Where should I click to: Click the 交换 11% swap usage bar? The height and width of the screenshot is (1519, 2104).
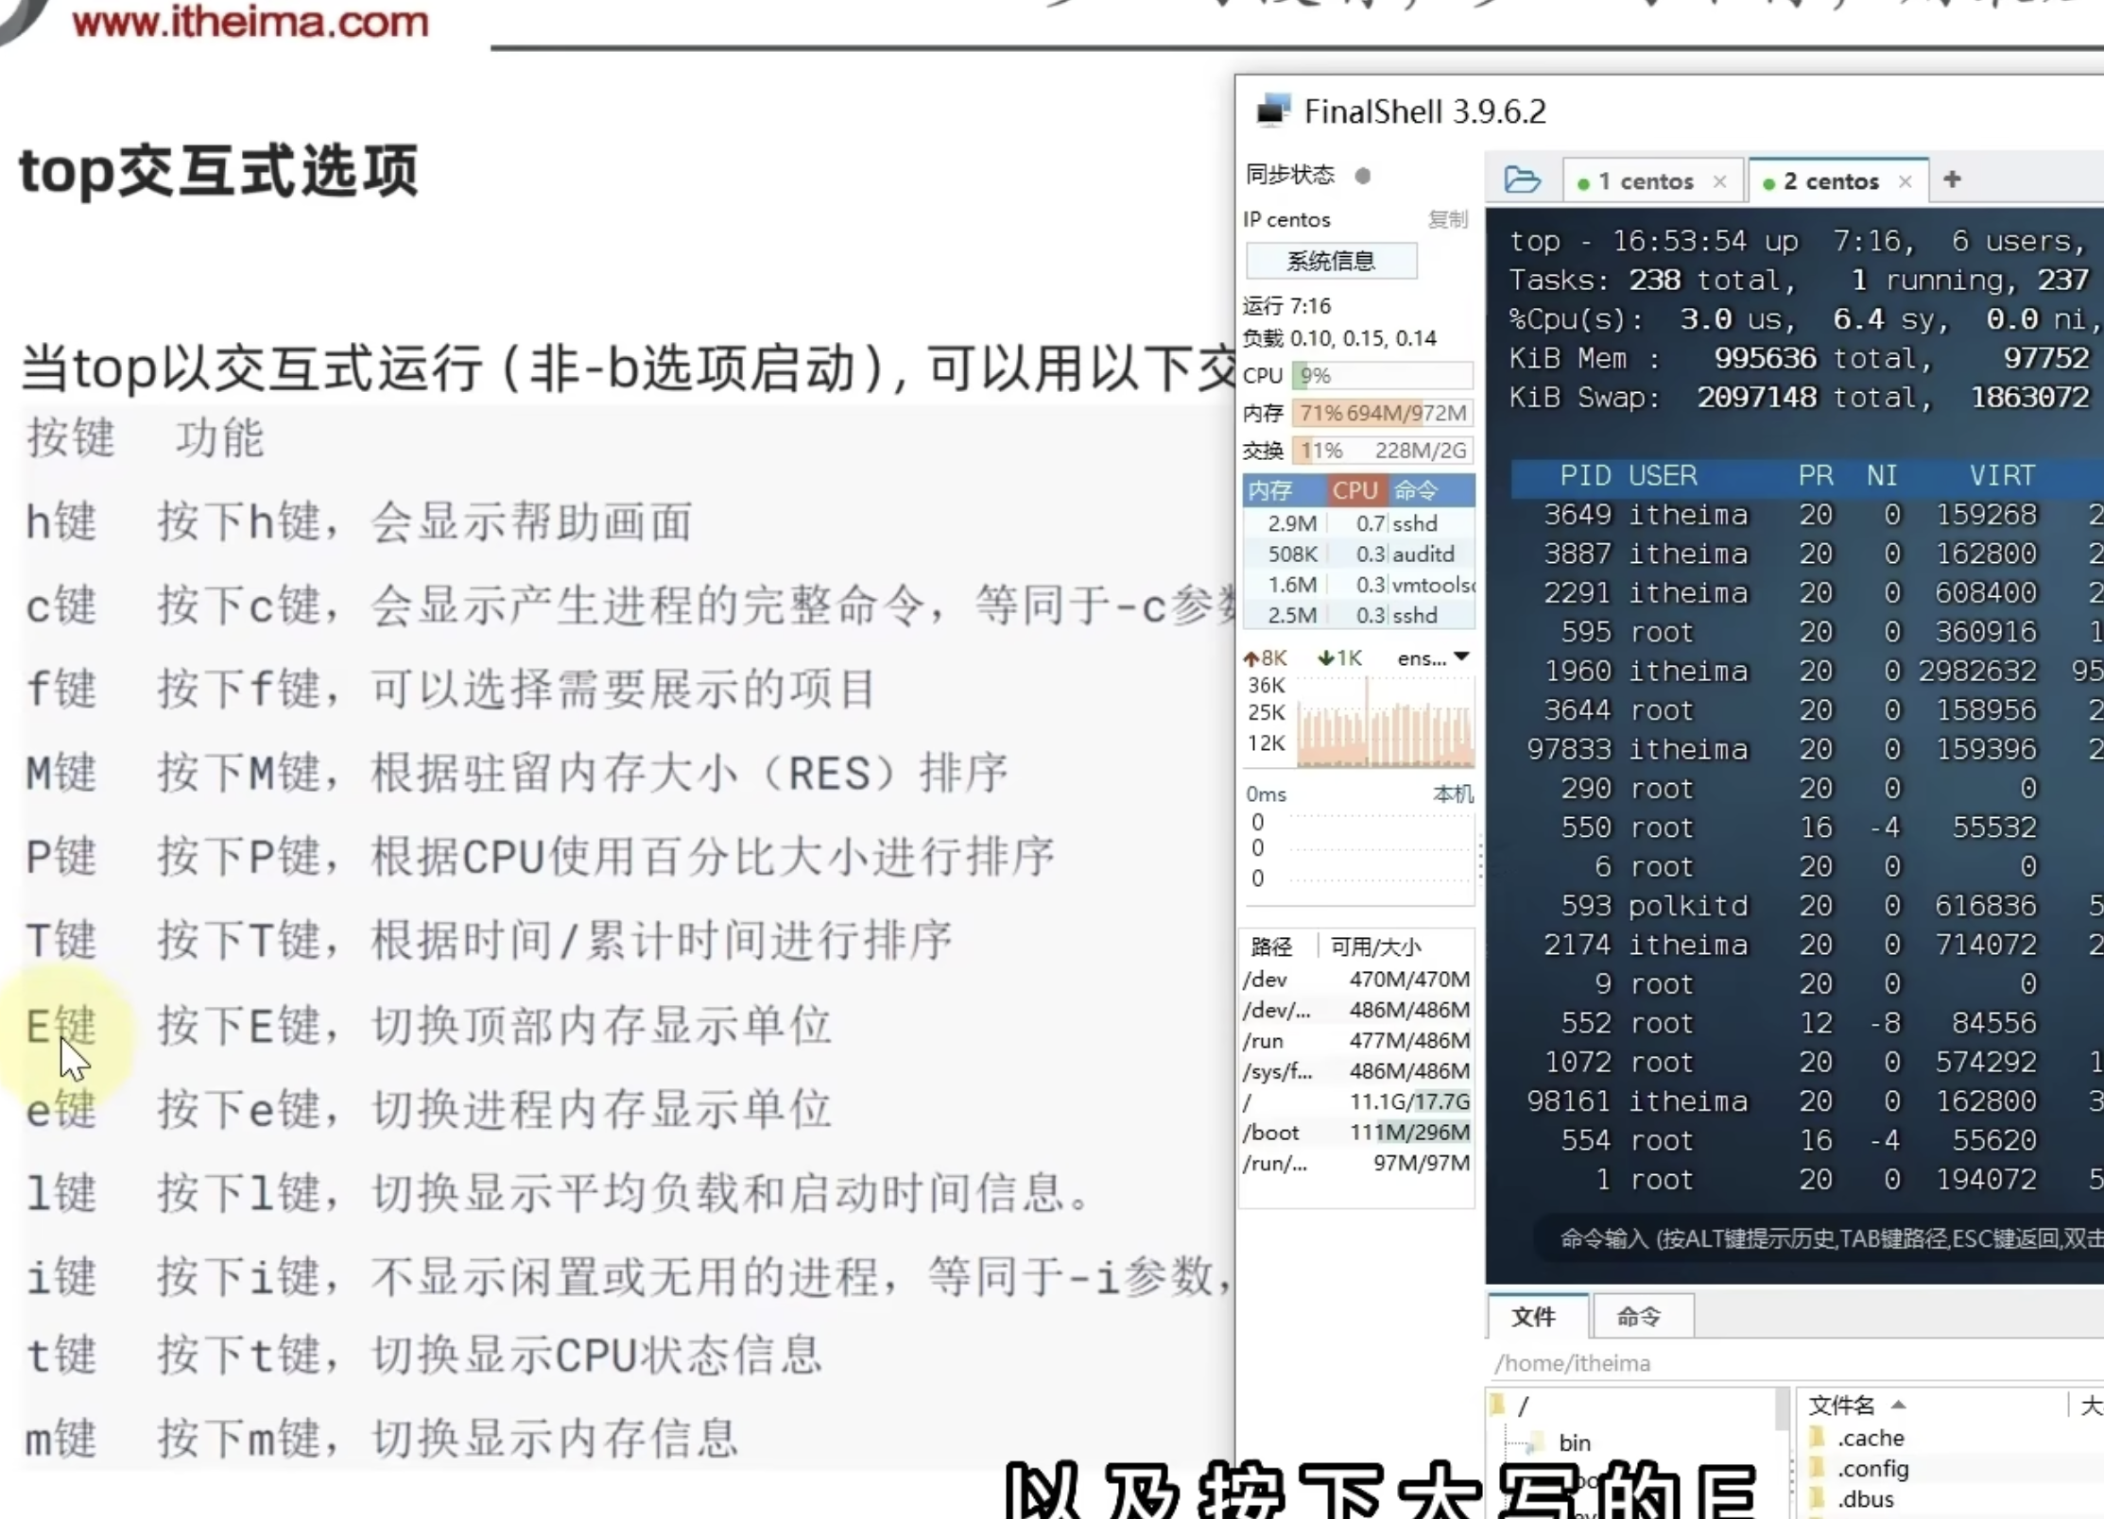coord(1382,451)
